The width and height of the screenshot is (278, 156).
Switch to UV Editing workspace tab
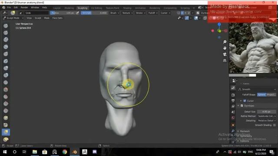(x=96, y=8)
